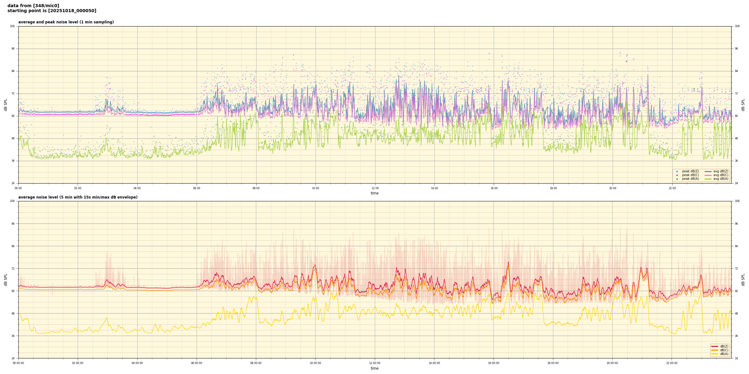Click the left 'dB SPL' label of top chart
Viewport: 749px width, 374px height.
coord(6,105)
